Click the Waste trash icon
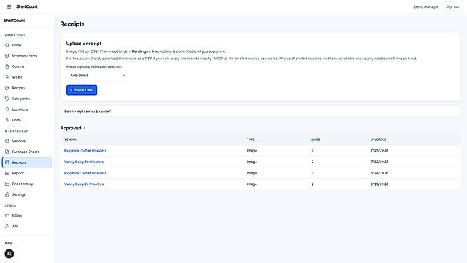Screen dimensions: 467x263 point(7,77)
